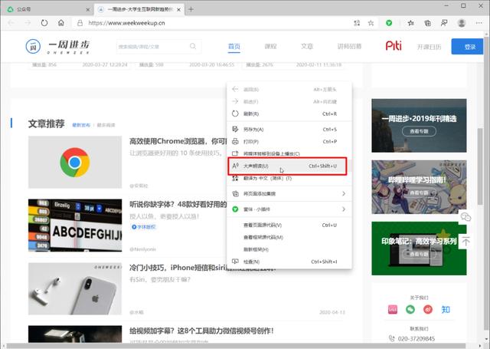This screenshot has width=490, height=349.
Task: Reload page with browser toolbar refresh icon
Action: click(44, 23)
